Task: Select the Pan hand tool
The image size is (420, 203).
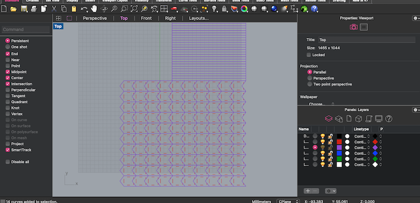Action: (94, 9)
